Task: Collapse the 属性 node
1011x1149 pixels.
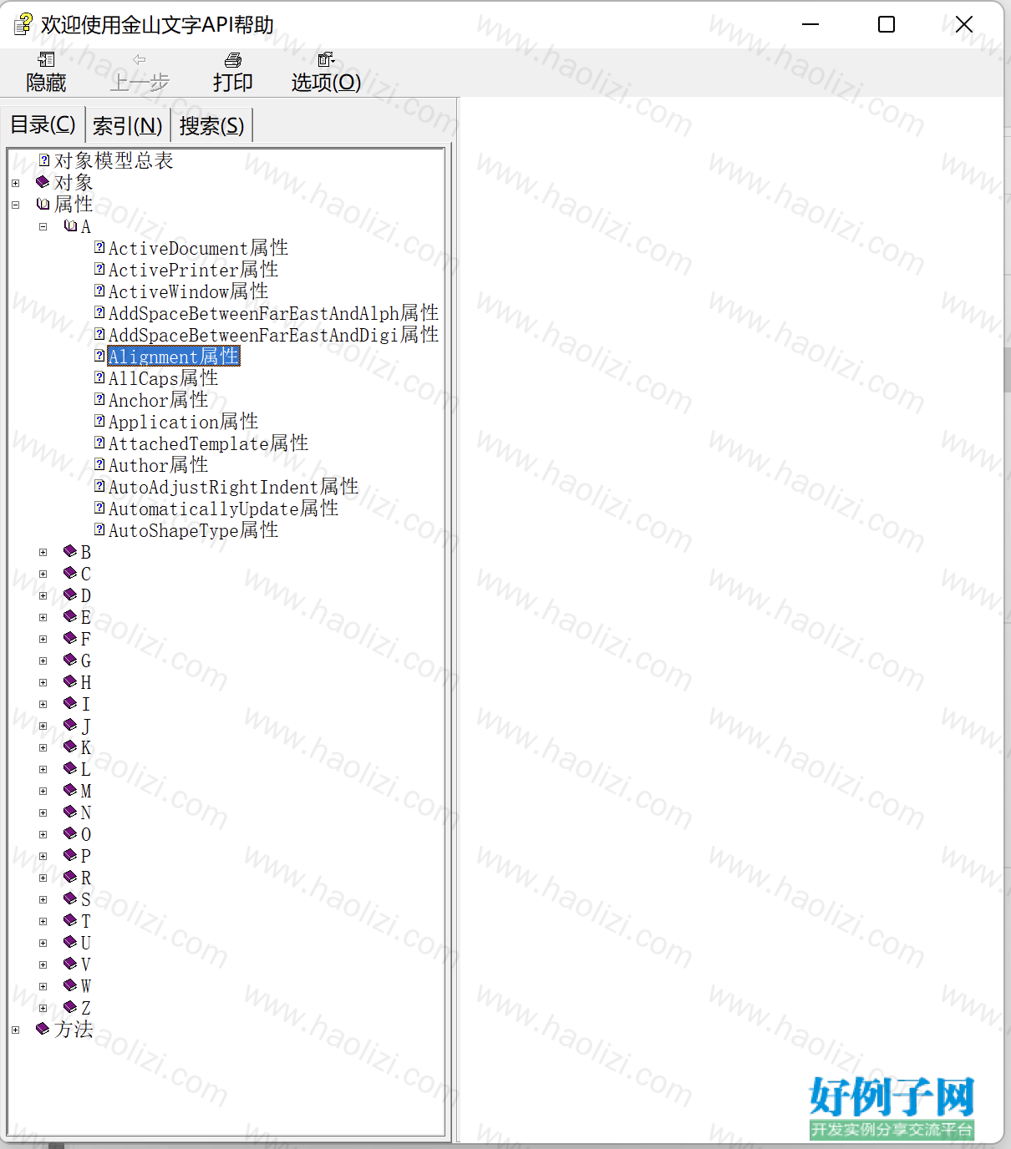Action: pos(16,205)
